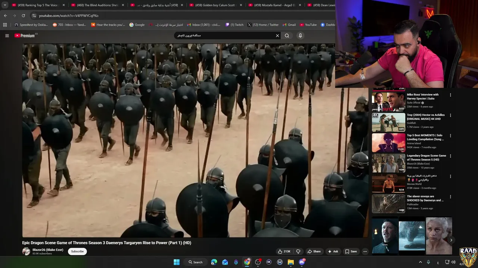Open more actions ellipsis under the video
The height and width of the screenshot is (268, 478).
[365, 252]
